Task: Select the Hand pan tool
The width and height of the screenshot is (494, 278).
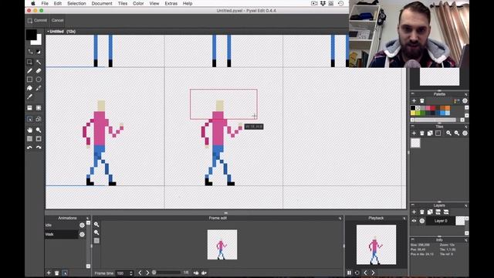Action: tap(29, 130)
